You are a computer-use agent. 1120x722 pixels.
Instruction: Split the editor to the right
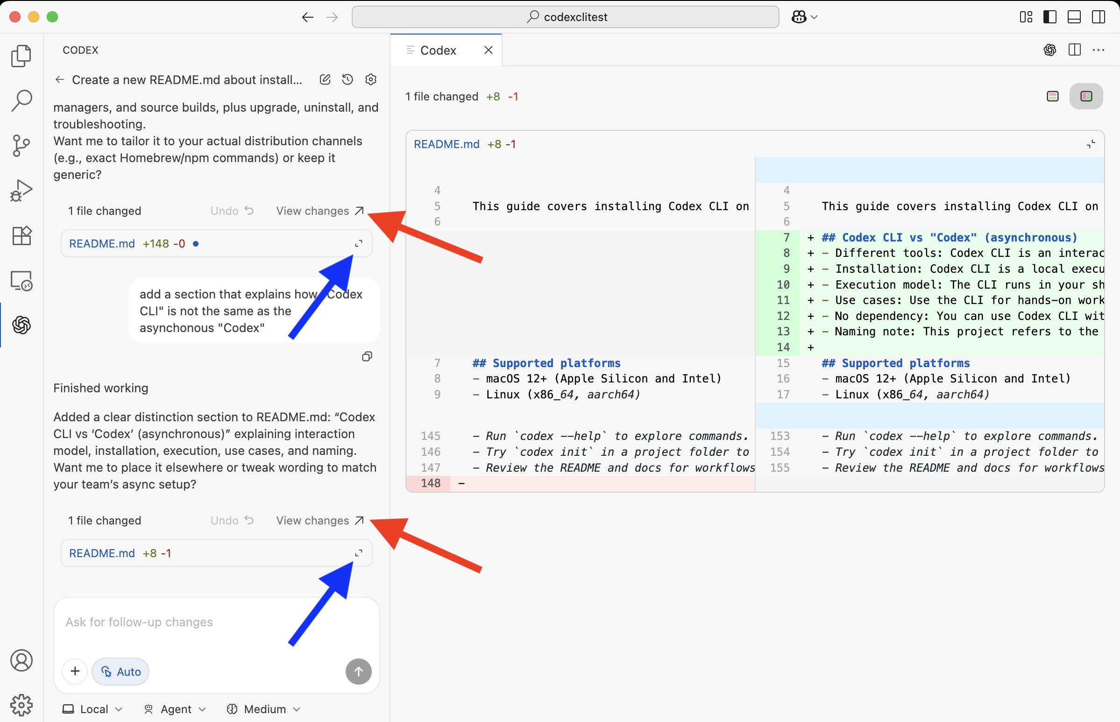[1075, 50]
